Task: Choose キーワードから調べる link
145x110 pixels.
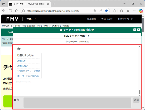Action: point(28,76)
